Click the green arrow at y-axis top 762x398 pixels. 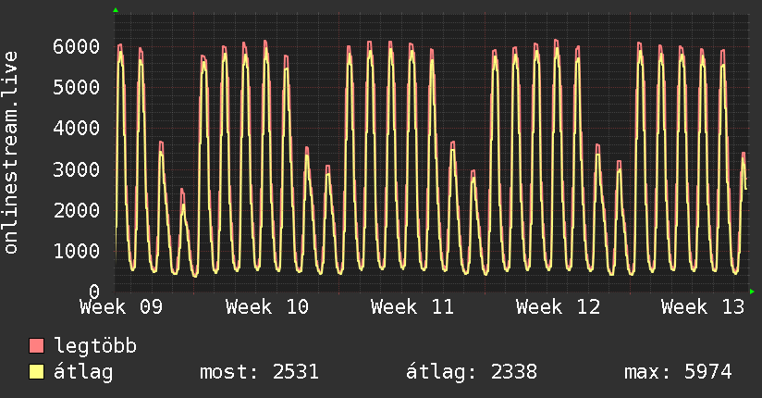pyautogui.click(x=116, y=10)
